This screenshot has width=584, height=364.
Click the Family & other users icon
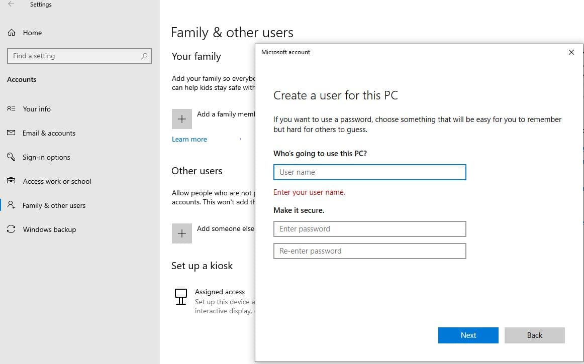click(11, 205)
